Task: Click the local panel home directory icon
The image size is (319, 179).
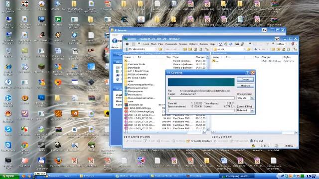Action: coord(195,49)
